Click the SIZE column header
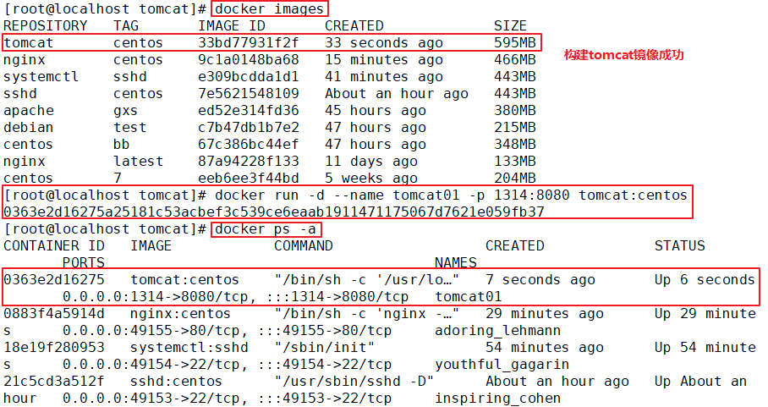Screen dimensions: 768x407 click(510, 25)
